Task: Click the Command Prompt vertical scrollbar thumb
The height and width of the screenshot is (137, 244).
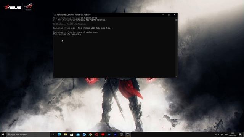Action: (x=176, y=20)
